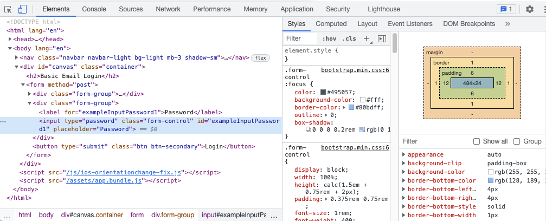The width and height of the screenshot is (546, 221).
Task: Click the #80bdff border-color swatch
Action: (351, 108)
